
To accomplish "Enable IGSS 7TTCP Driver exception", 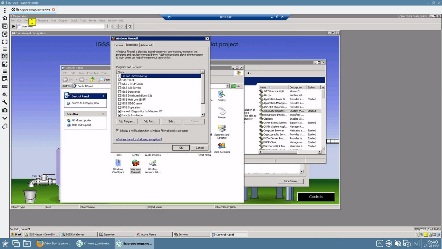I will [x=120, y=84].
